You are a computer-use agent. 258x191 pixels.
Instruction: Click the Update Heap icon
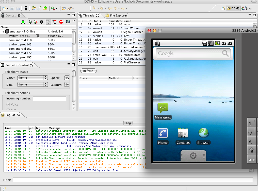[x=30, y=22]
